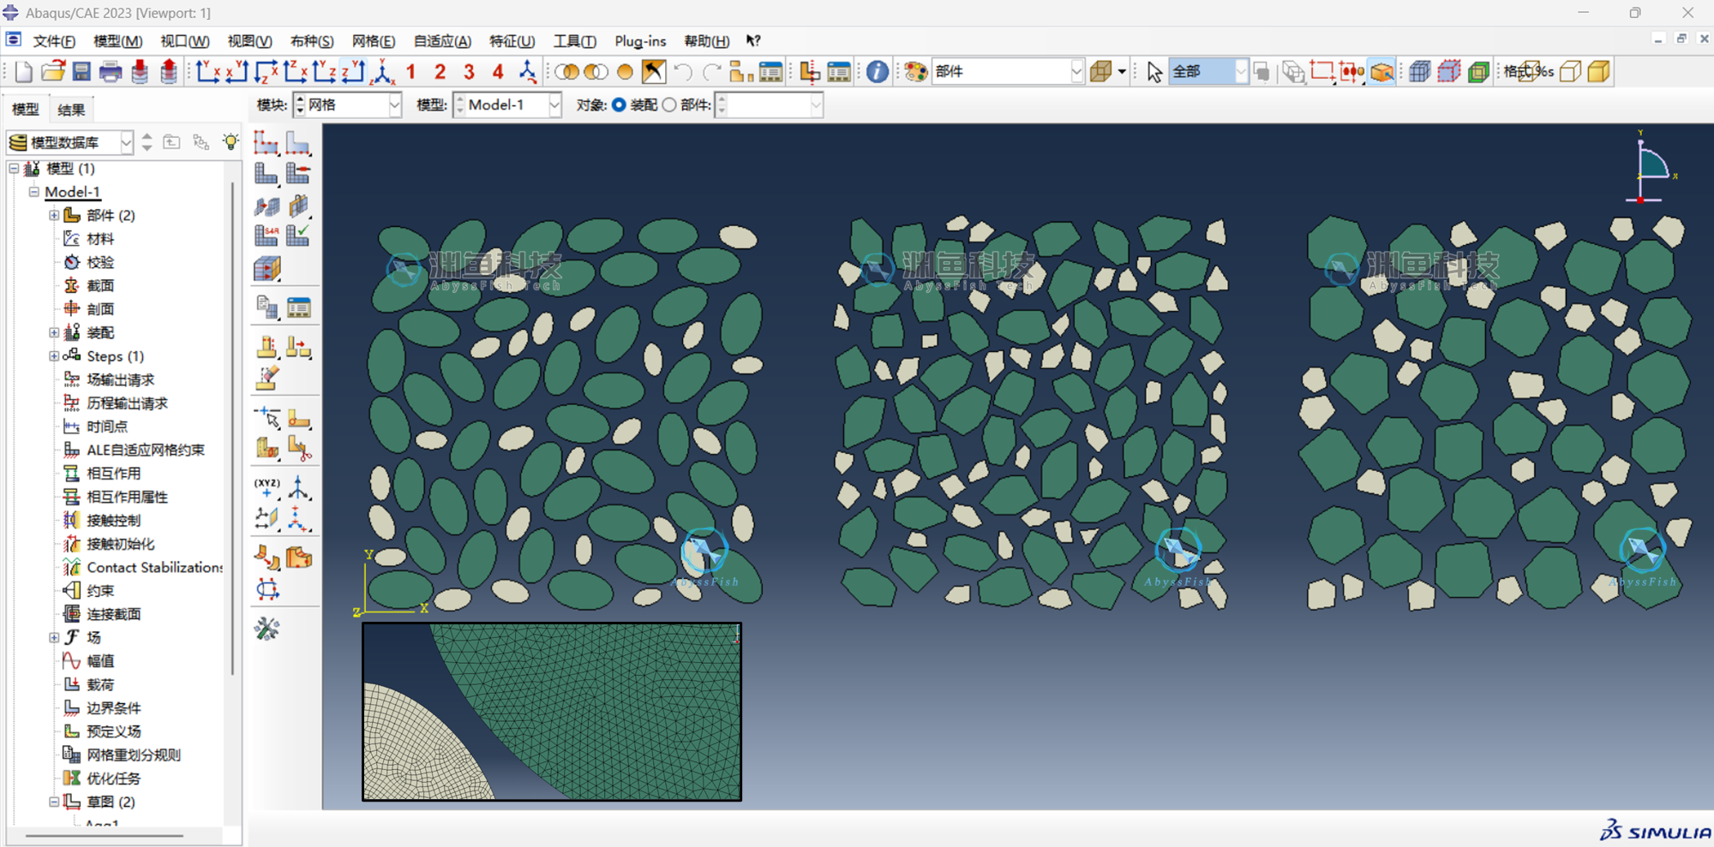Switch to the 模型 tab
Screen dimensions: 1714x847
point(26,110)
